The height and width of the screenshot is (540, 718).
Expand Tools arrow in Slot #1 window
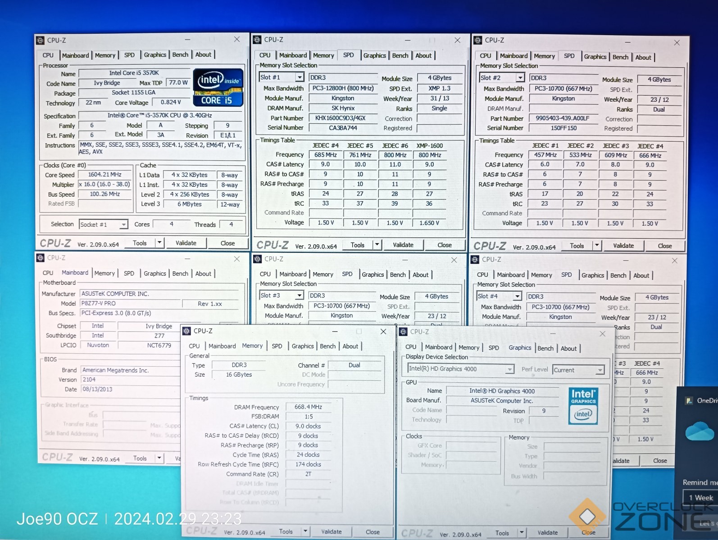pos(377,245)
